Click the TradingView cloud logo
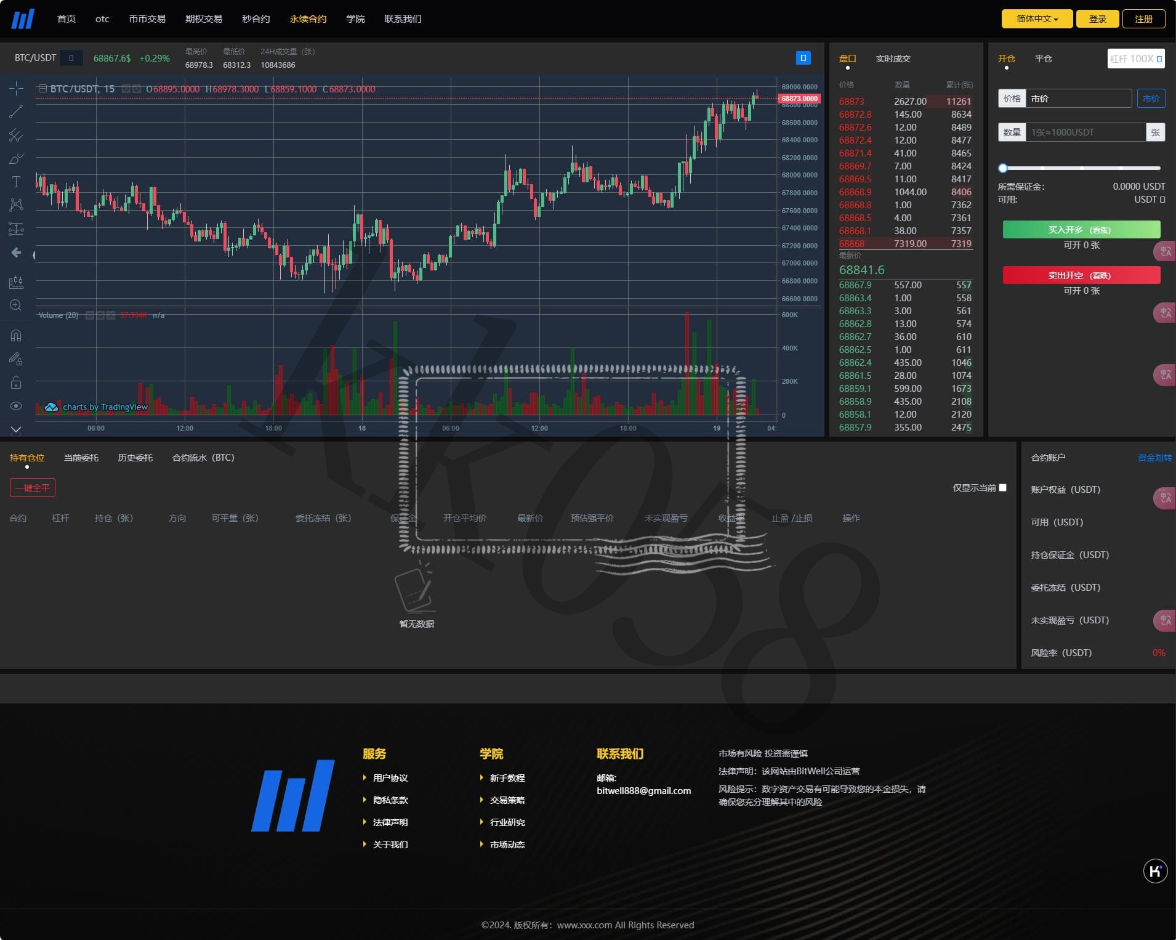This screenshot has width=1176, height=940. click(x=51, y=407)
